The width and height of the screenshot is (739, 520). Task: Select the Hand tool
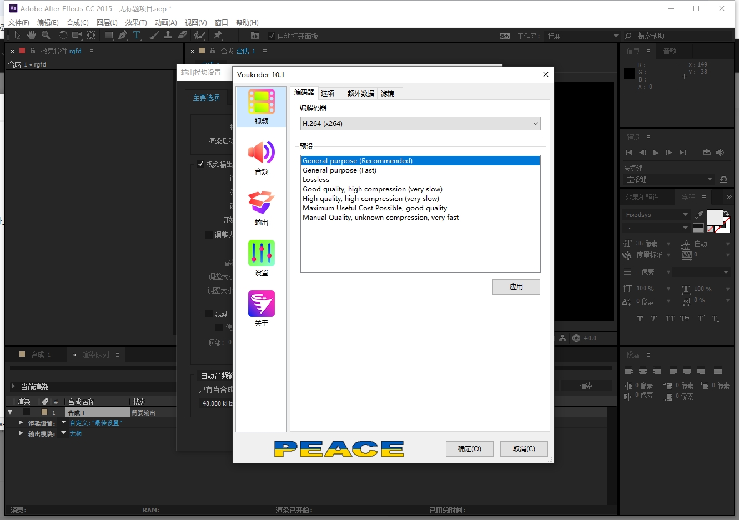coord(32,35)
